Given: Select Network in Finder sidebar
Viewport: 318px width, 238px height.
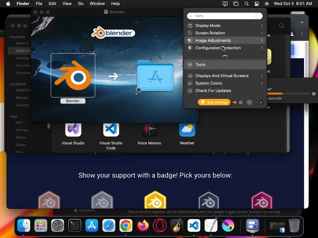Looking at the screenshot, I should point(22,105).
